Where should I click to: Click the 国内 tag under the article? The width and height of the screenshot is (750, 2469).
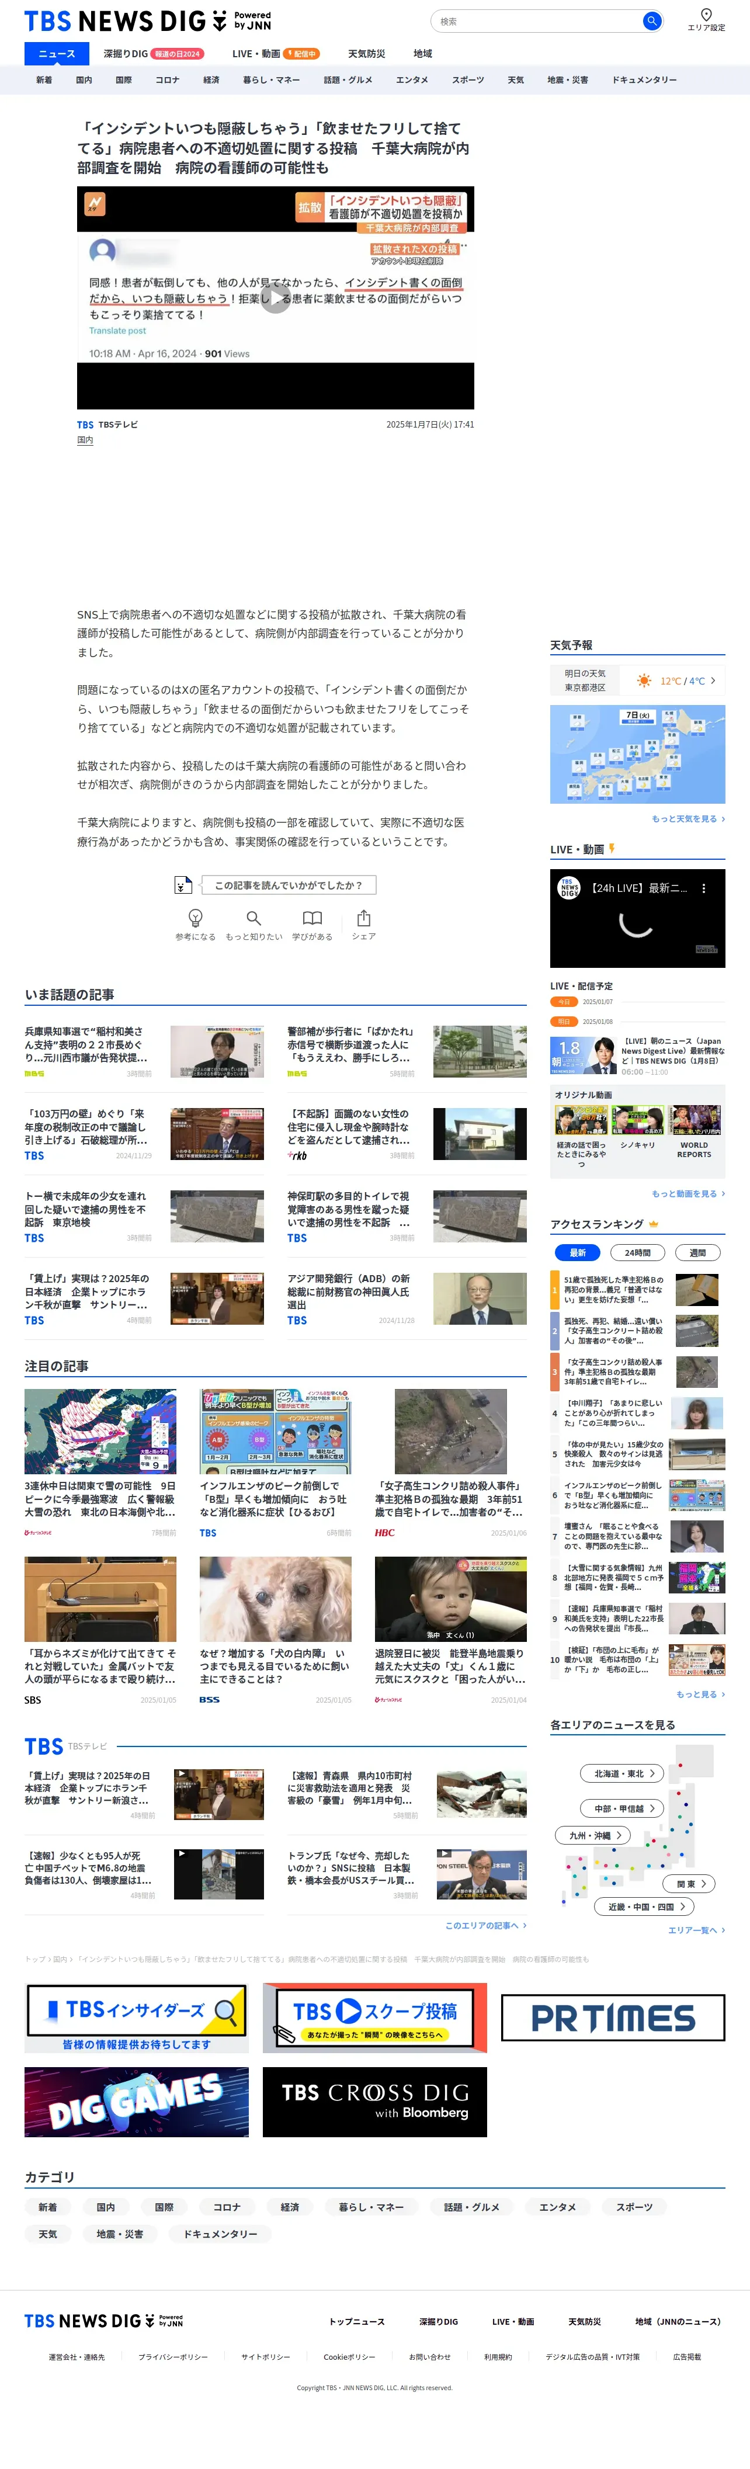point(85,440)
